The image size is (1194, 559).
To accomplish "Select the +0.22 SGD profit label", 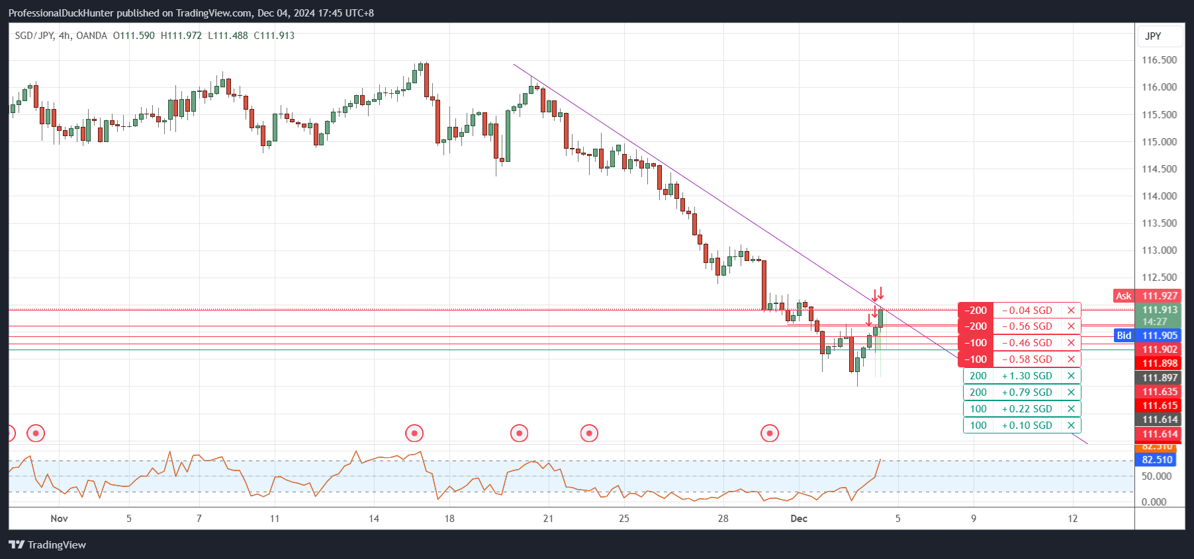I will (x=1027, y=409).
